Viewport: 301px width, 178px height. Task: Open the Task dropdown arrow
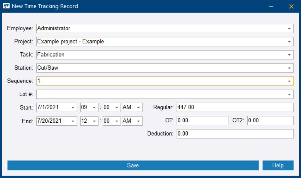click(x=289, y=55)
